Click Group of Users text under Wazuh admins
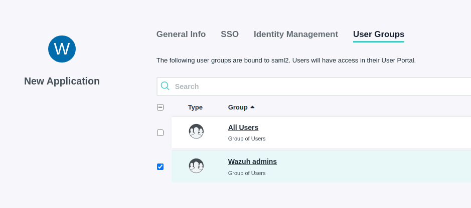This screenshot has width=471, height=208. pyautogui.click(x=247, y=173)
